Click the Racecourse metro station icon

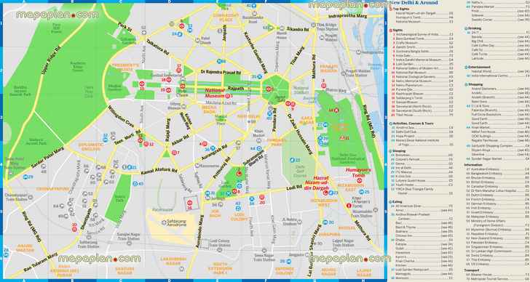pyautogui.click(x=197, y=166)
